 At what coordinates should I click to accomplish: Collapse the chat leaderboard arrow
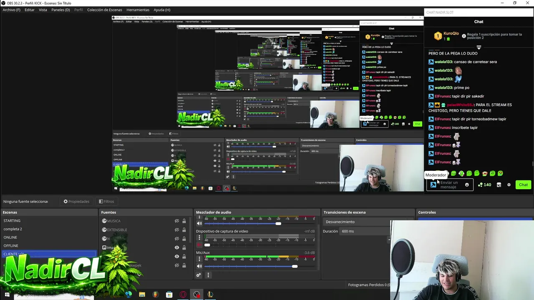click(479, 47)
